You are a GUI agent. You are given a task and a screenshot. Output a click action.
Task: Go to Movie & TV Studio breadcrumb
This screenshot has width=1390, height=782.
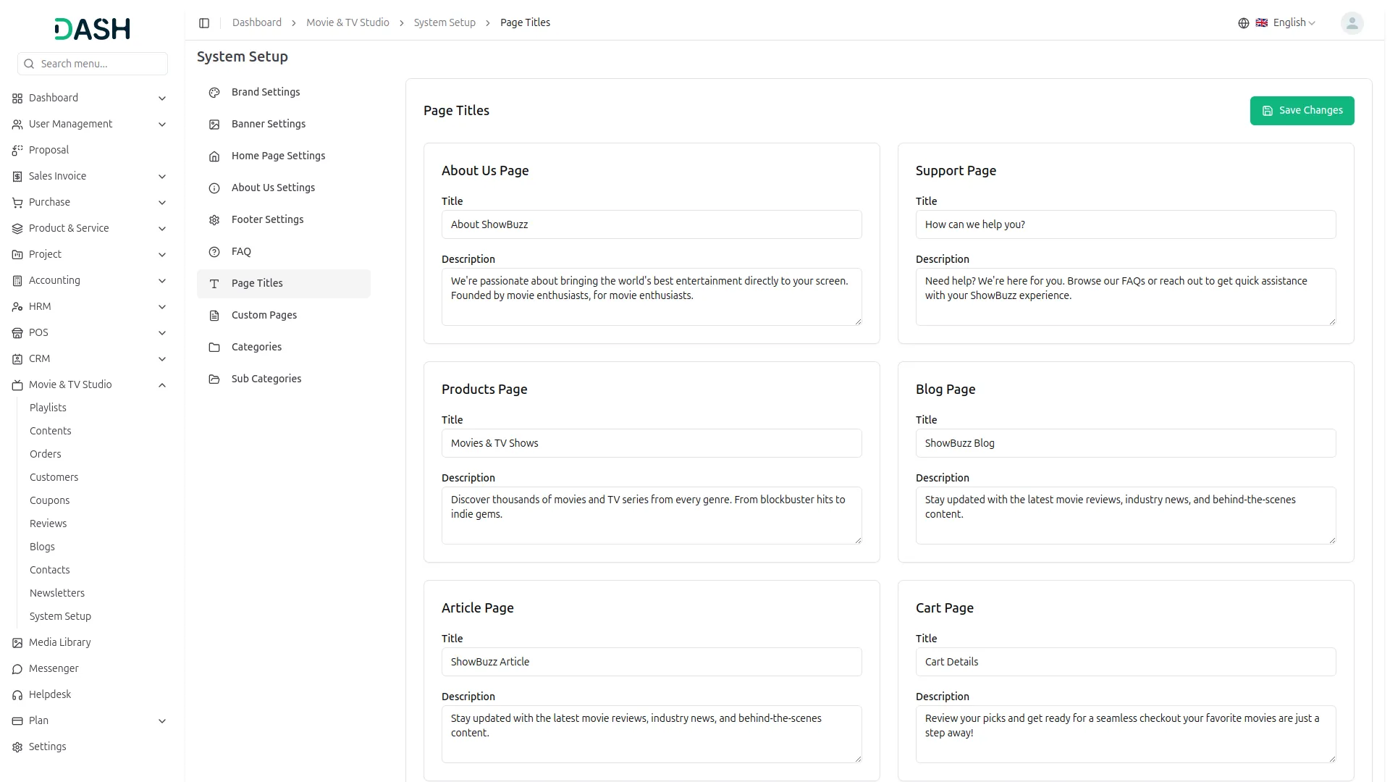pyautogui.click(x=347, y=23)
